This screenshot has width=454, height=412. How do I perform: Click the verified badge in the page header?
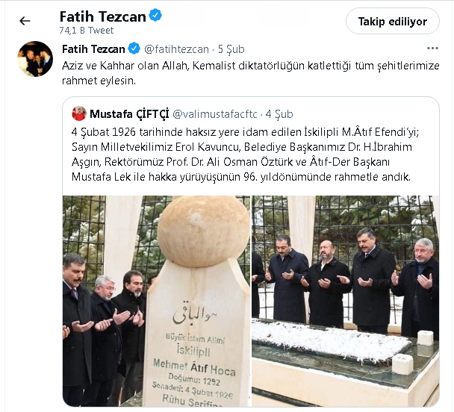point(155,16)
